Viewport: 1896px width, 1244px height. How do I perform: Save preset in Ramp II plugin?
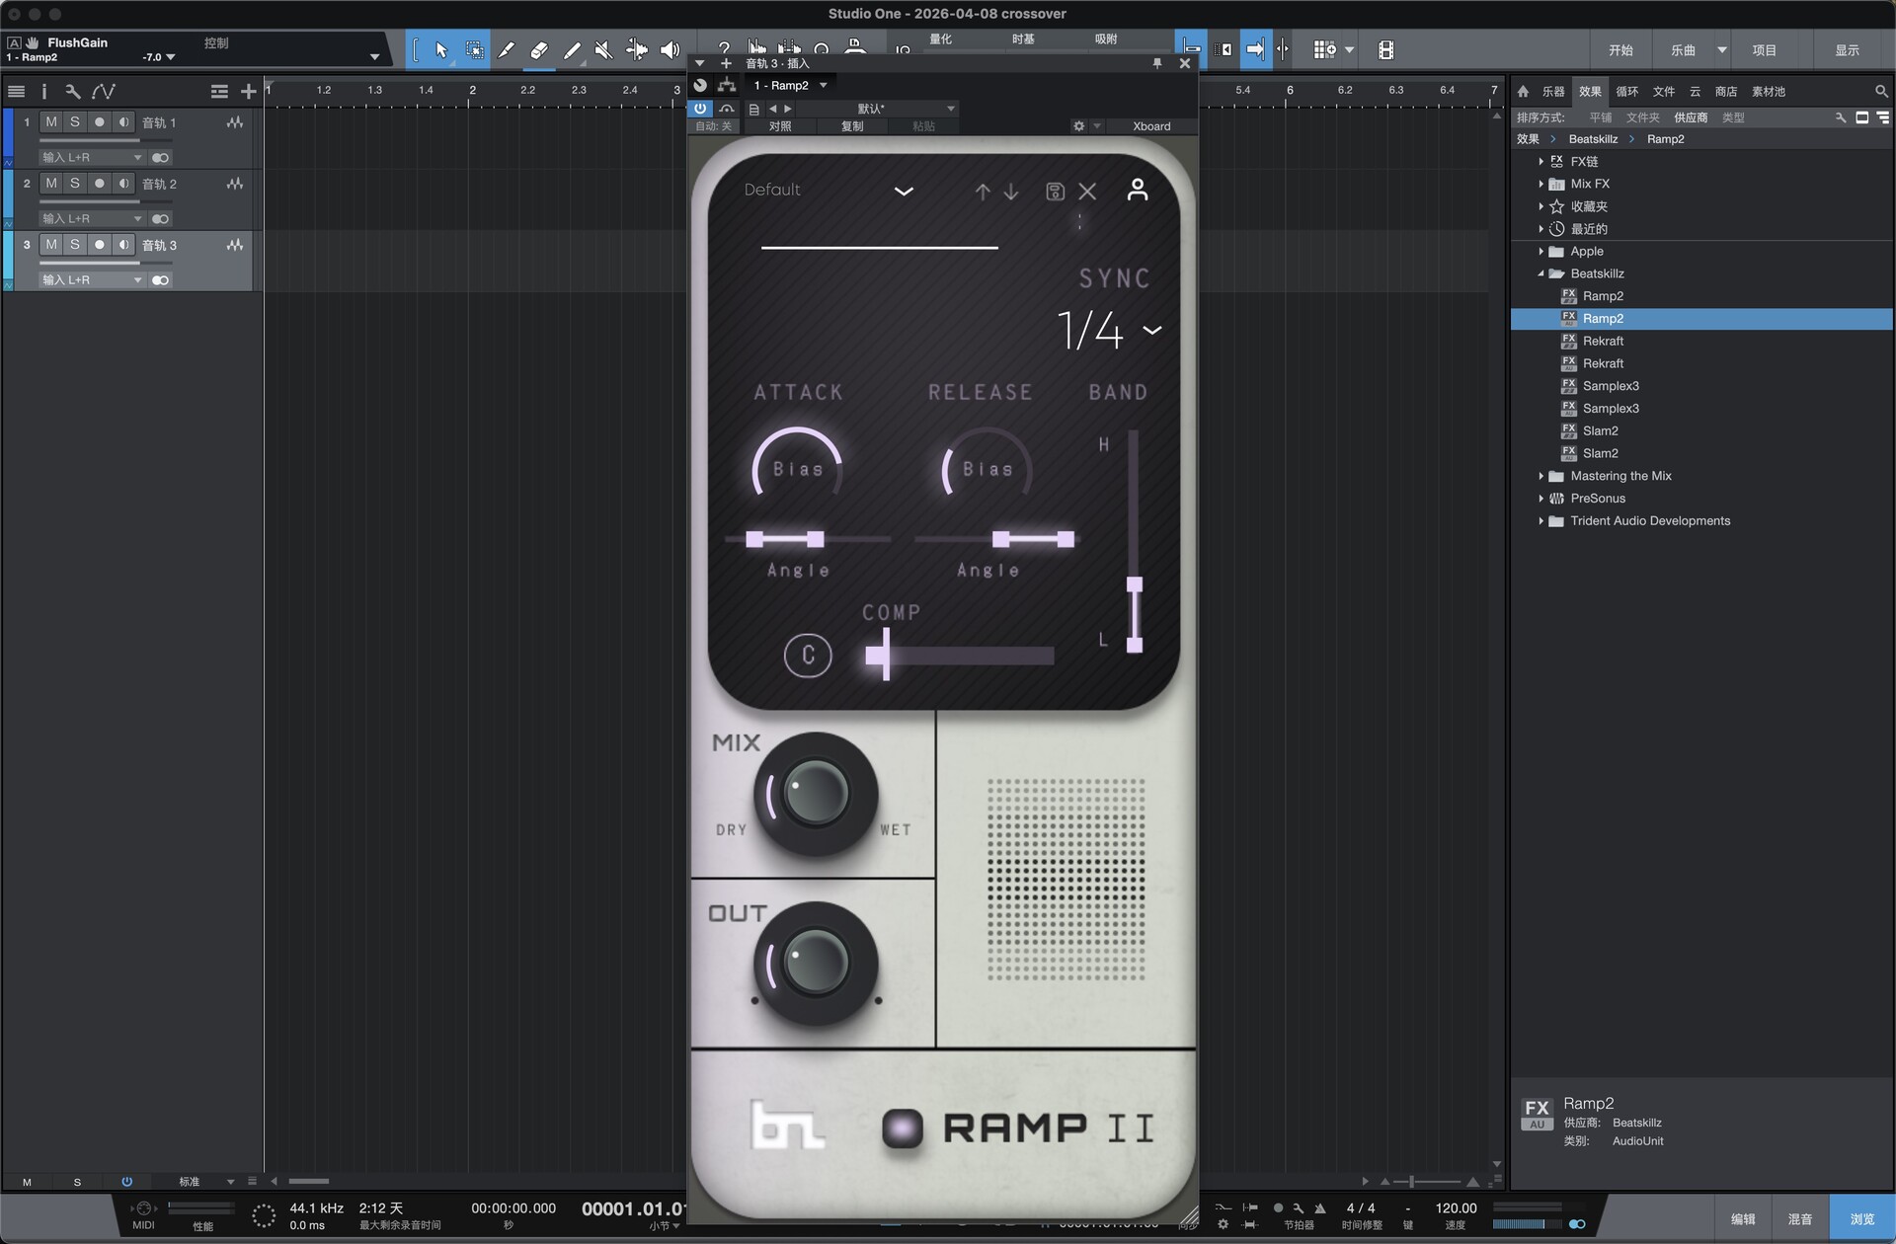pyautogui.click(x=1055, y=192)
